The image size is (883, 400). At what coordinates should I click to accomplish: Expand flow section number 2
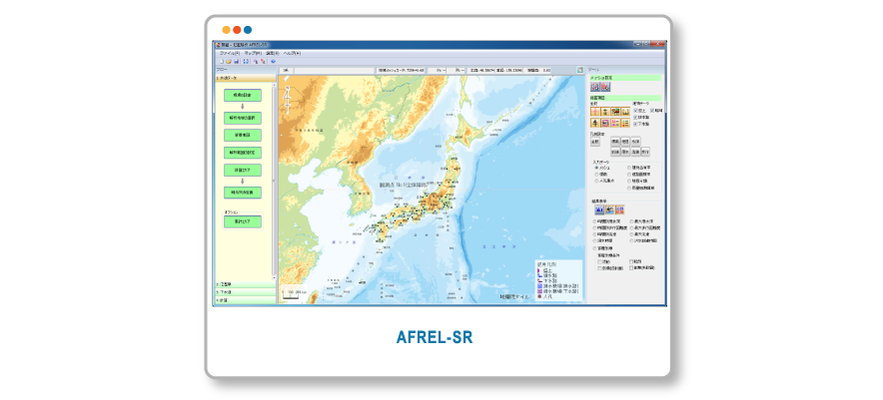pyautogui.click(x=246, y=284)
